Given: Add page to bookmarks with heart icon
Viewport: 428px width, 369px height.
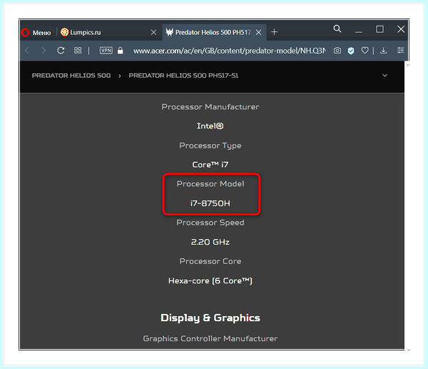Looking at the screenshot, I should 365,50.
